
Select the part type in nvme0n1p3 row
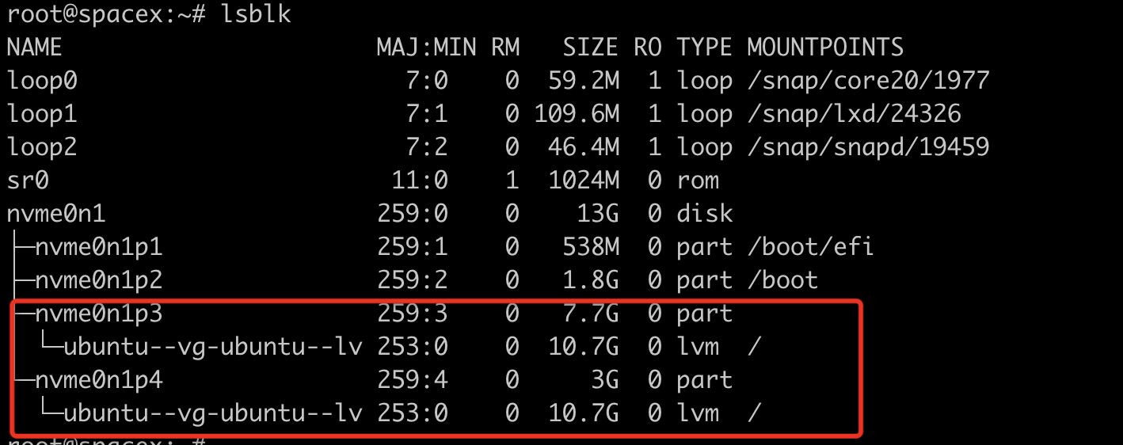(x=705, y=314)
